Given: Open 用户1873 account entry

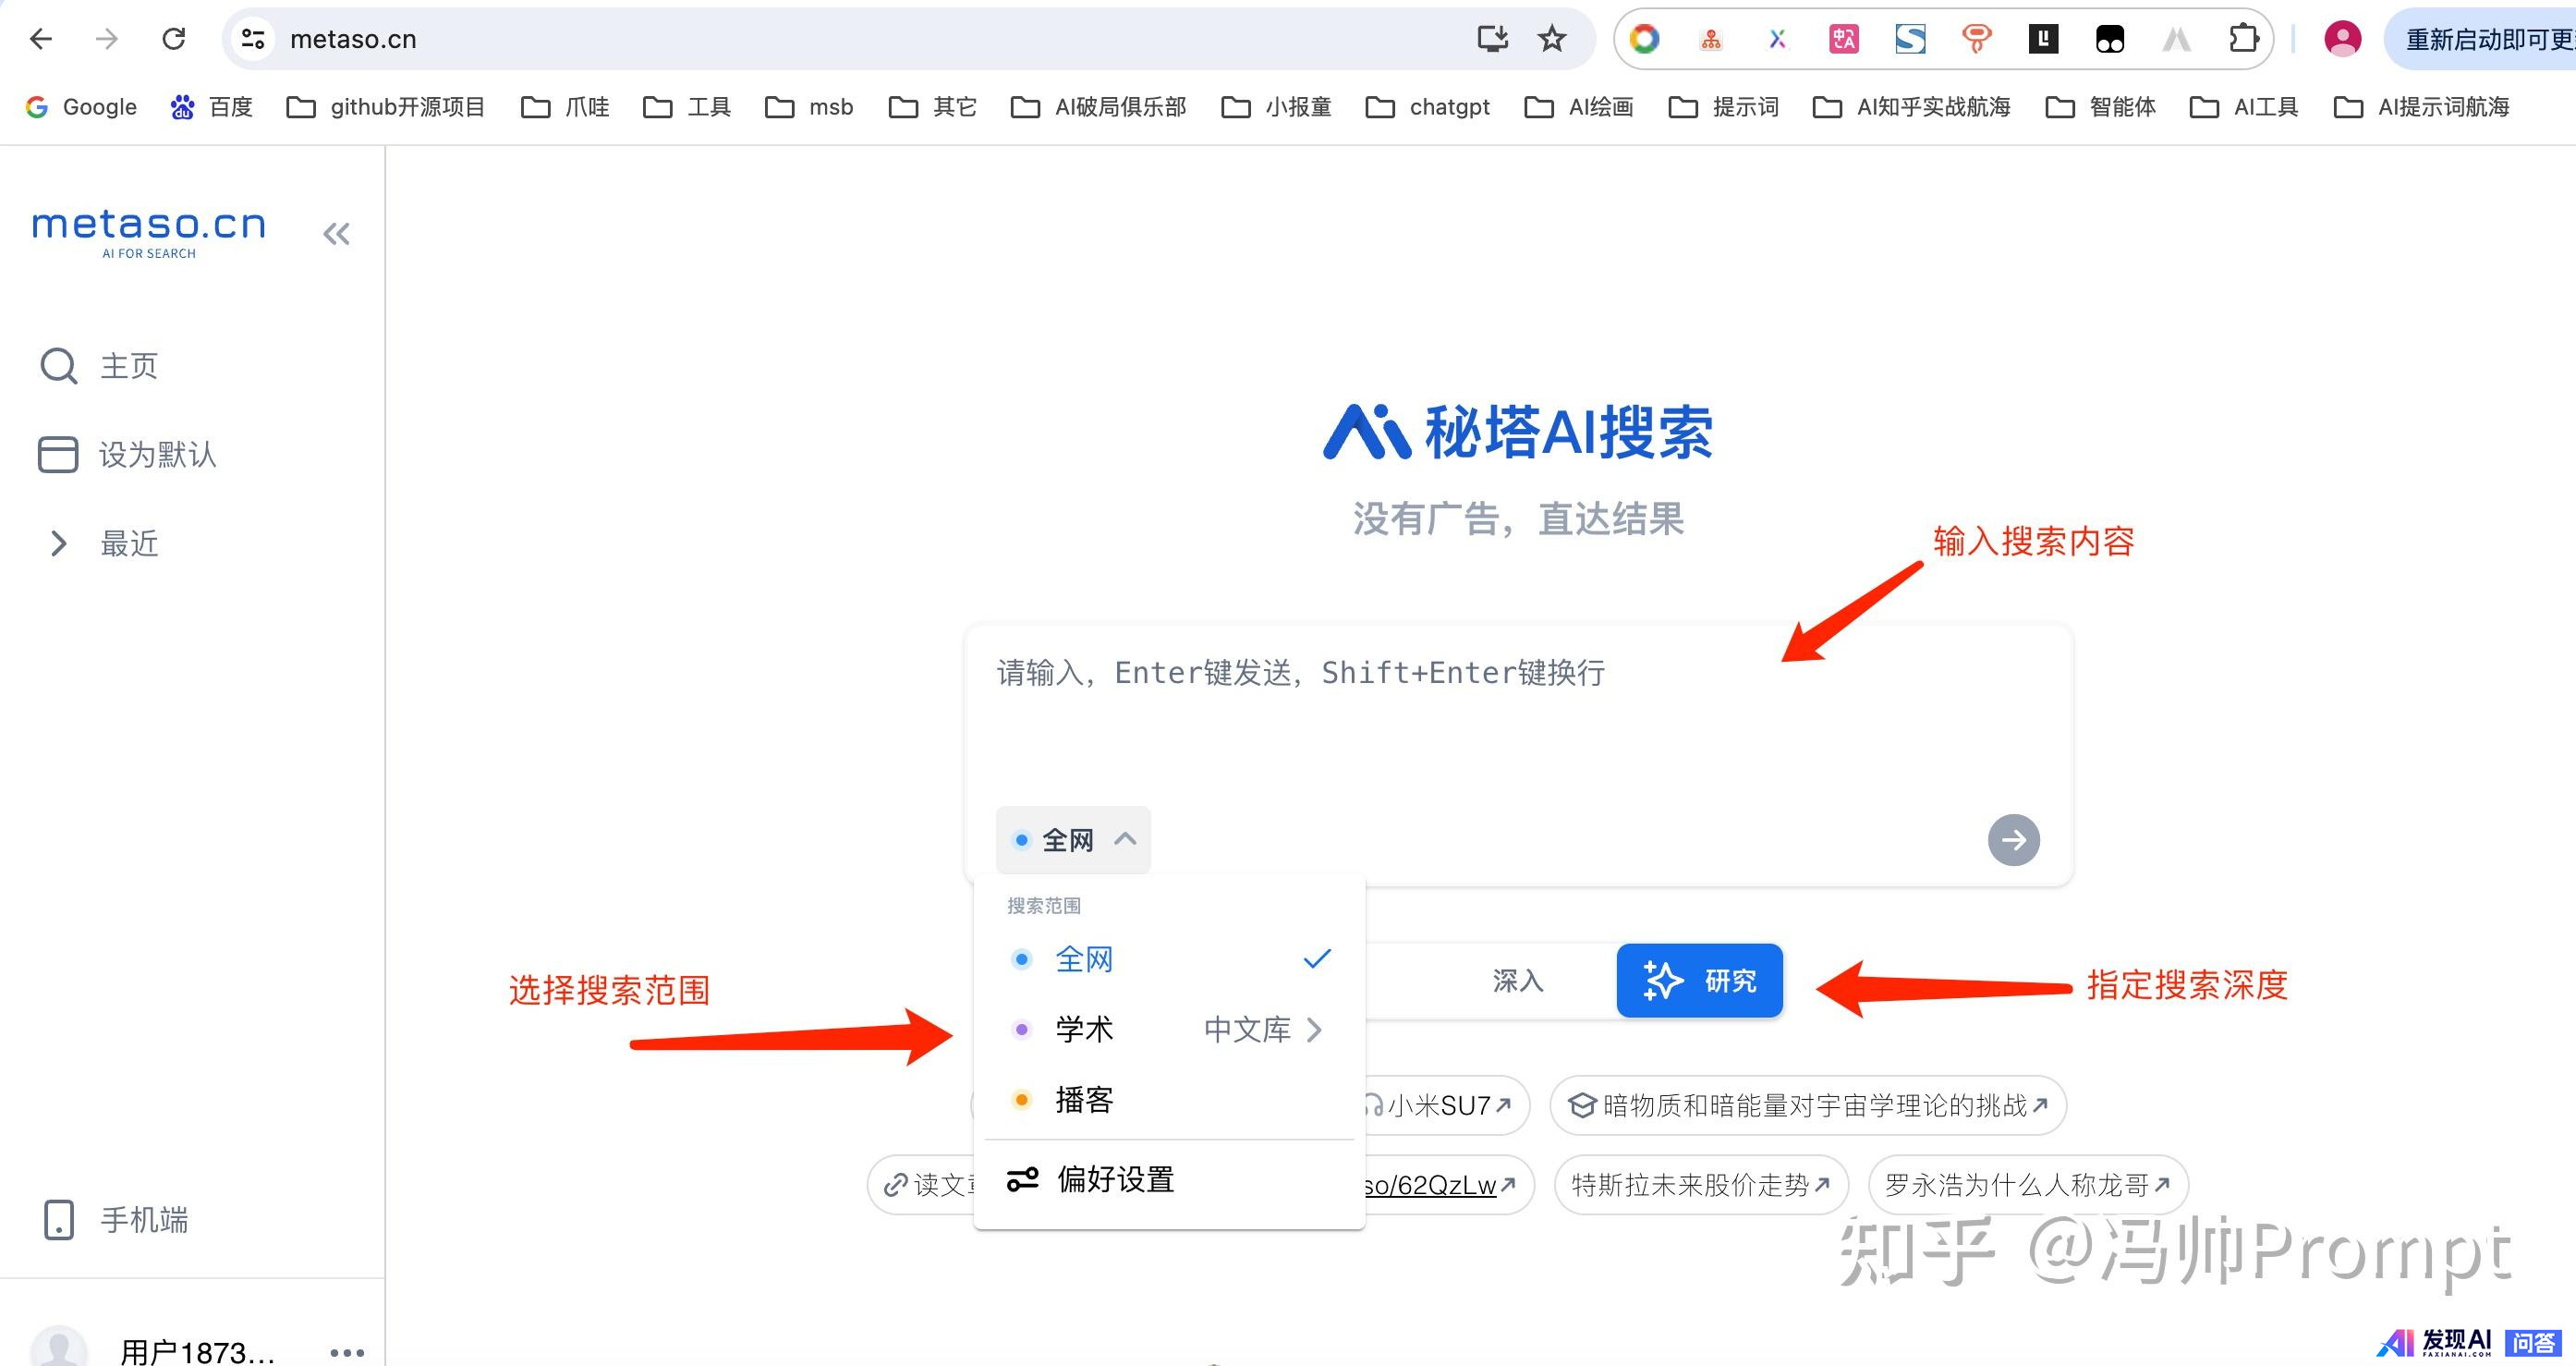Looking at the screenshot, I should pos(197,1351).
